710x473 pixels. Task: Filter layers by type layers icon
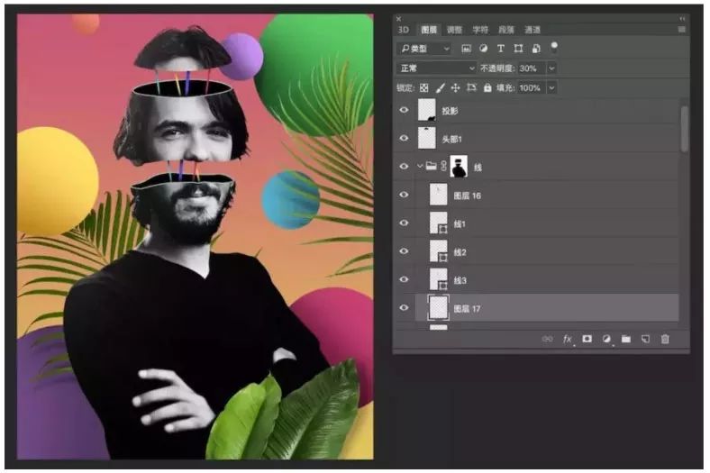[500, 49]
